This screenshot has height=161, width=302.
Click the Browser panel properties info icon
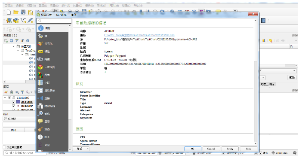click(28, 40)
